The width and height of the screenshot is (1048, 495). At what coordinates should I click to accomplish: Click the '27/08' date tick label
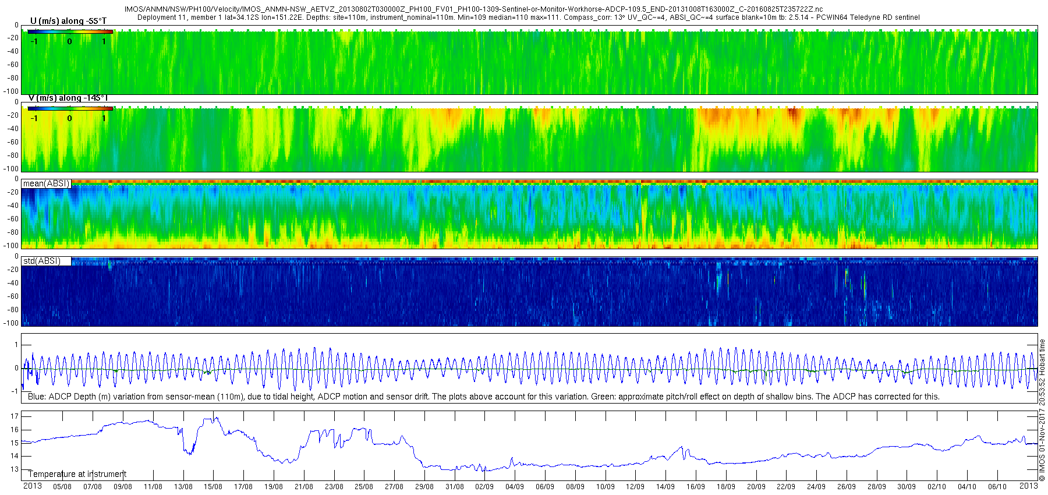(x=394, y=487)
